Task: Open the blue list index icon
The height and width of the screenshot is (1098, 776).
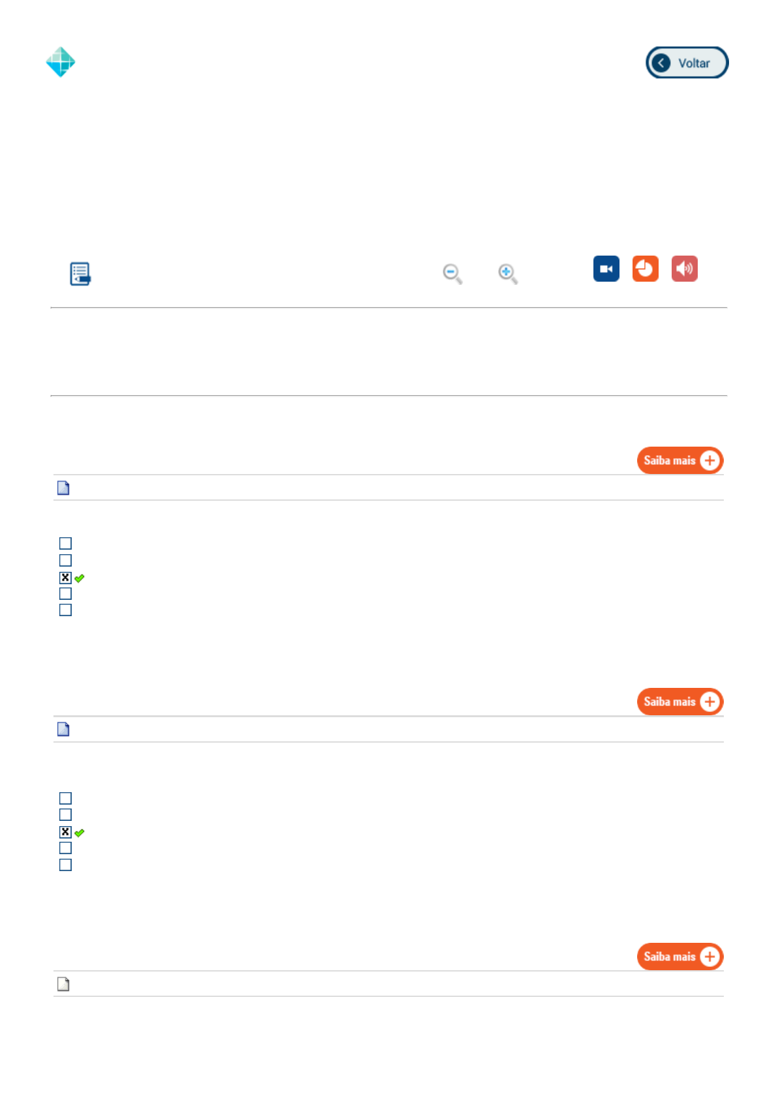Action: 80,274
